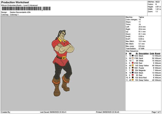Select the Deep Yellow swatch in stop 5
Image resolution: width=162 pixels, height=114 pixels.
133,65
